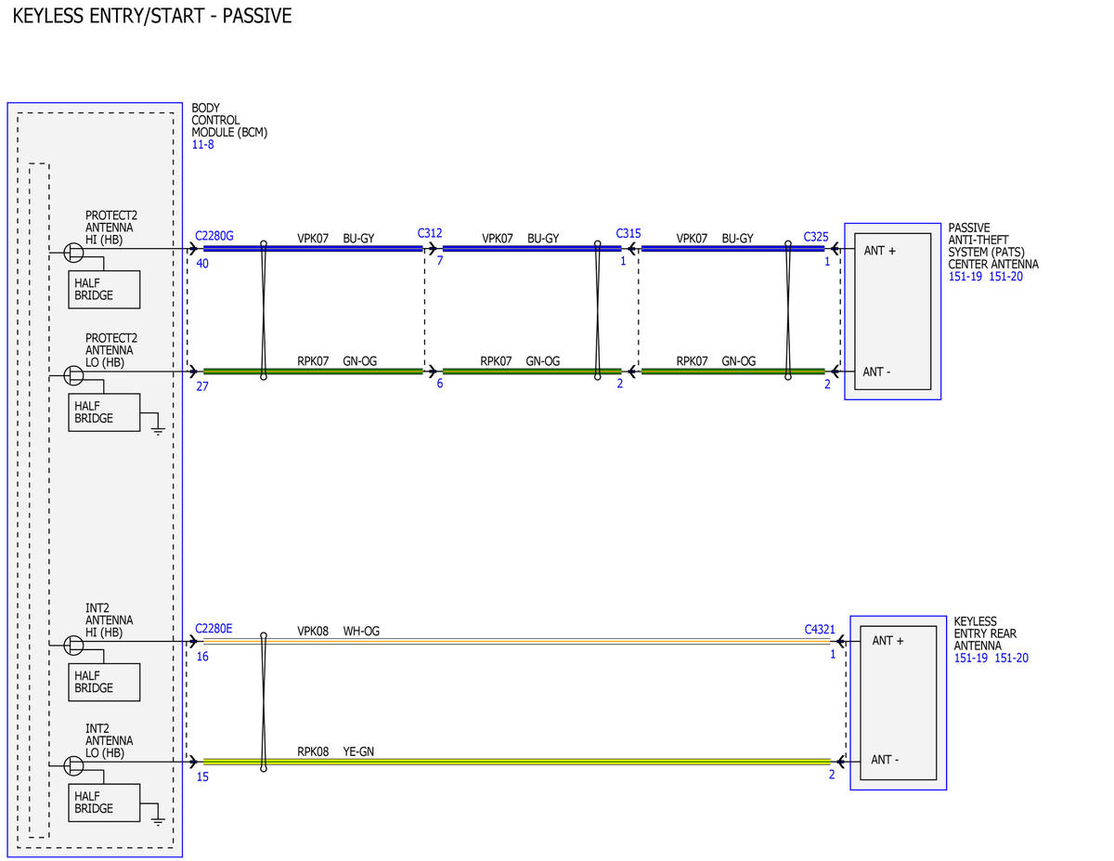This screenshot has width=1114, height=861.
Task: Click the 'RPK08 YE-GN' wire label
Action: tap(336, 751)
